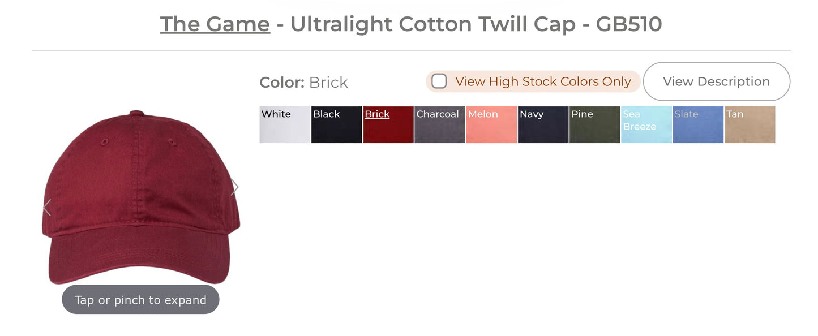Enable View High Stock Colors Only checkbox
Screen dimensions: 818x336
439,81
